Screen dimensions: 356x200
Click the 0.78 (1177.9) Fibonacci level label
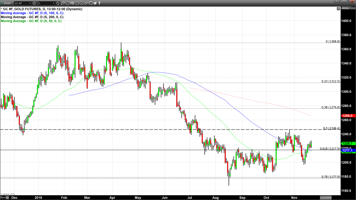[331, 177]
